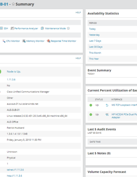
Task: Select This Year availability period
Action: [94, 59]
